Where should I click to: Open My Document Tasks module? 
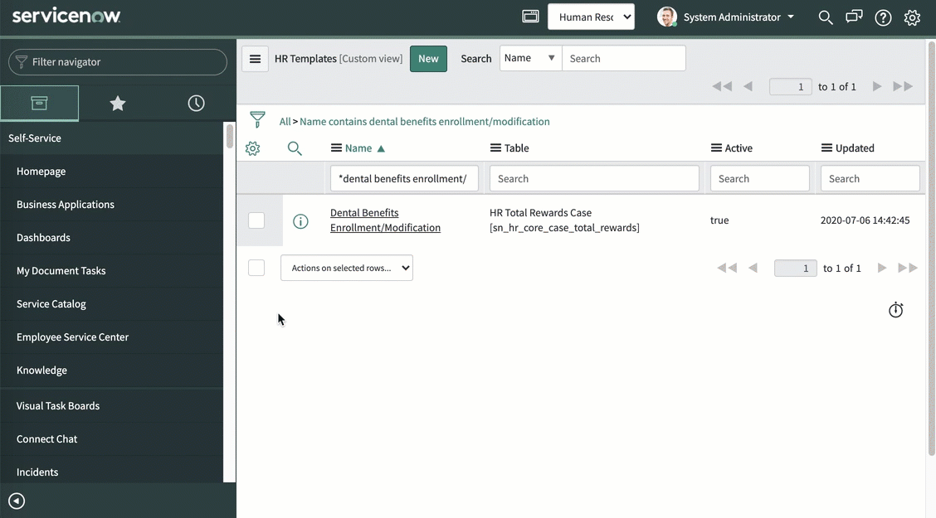click(x=61, y=271)
